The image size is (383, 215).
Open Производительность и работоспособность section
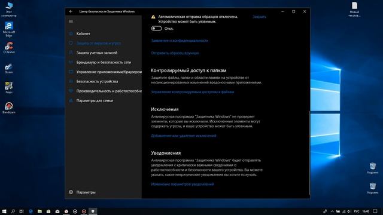point(109,91)
